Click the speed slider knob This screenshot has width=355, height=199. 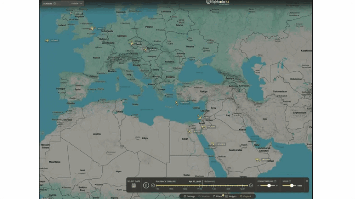click(x=292, y=186)
